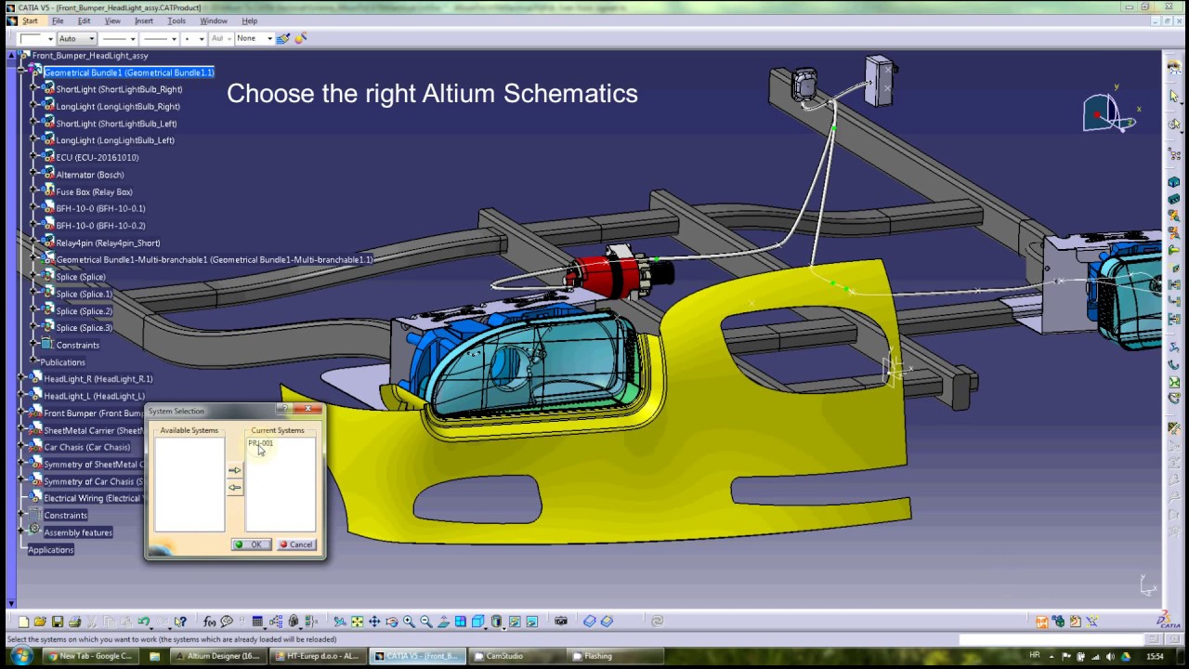Click OK in System Selection dialog

[251, 544]
